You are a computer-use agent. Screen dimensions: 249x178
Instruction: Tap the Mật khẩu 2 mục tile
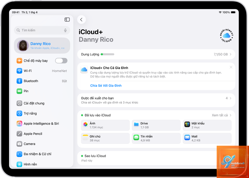pos(207,125)
